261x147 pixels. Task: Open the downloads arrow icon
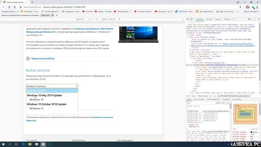pos(257,7)
